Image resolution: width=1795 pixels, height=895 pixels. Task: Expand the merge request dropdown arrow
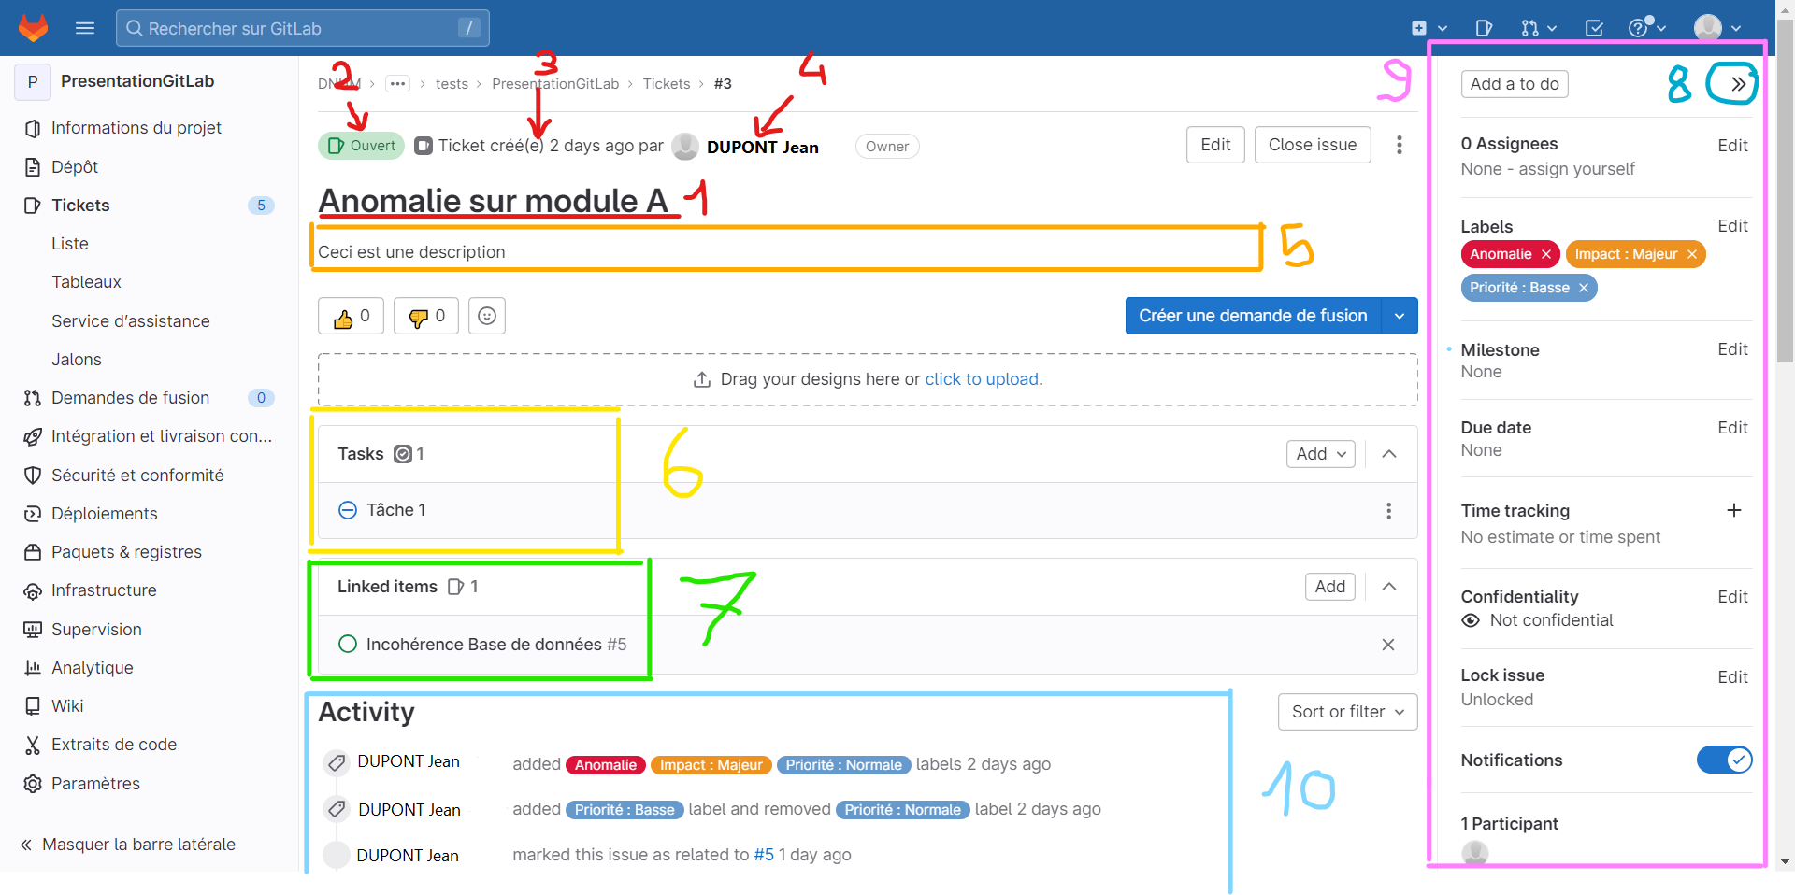point(1400,316)
